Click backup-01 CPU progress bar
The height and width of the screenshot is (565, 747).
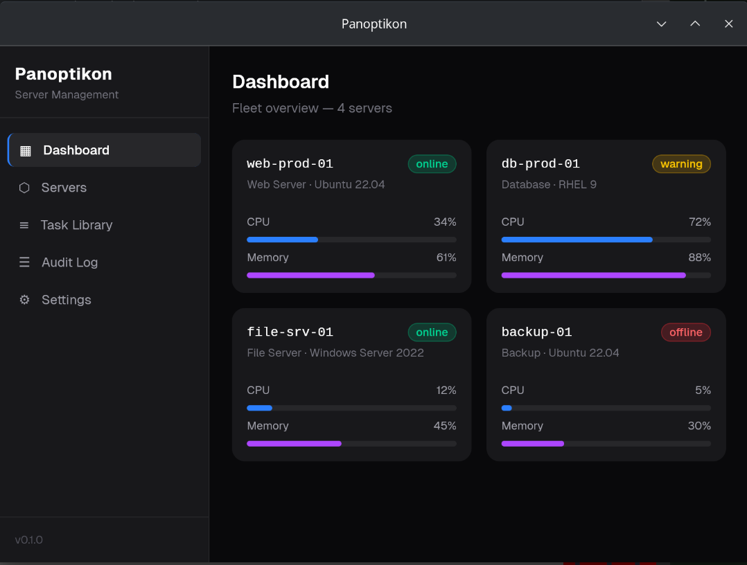(606, 408)
